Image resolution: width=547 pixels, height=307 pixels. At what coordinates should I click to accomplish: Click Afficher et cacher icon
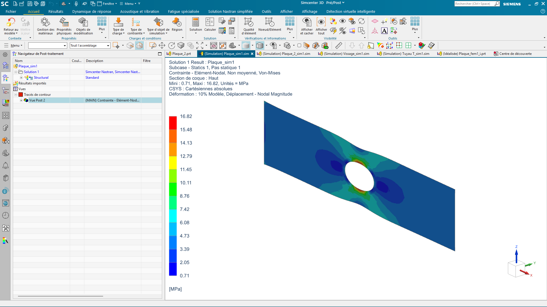click(x=307, y=22)
